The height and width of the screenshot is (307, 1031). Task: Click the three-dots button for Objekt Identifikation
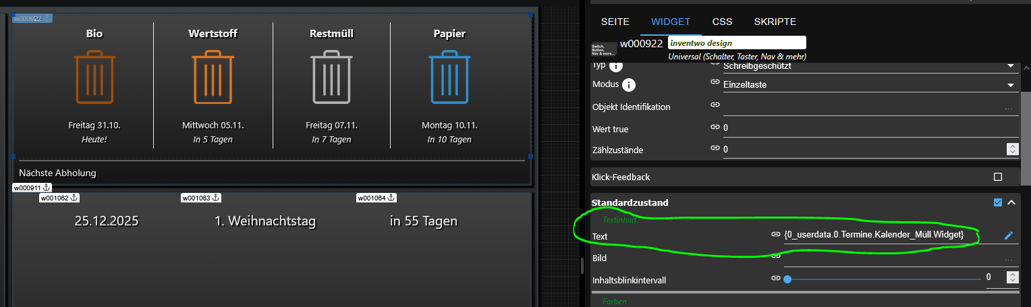[1009, 108]
